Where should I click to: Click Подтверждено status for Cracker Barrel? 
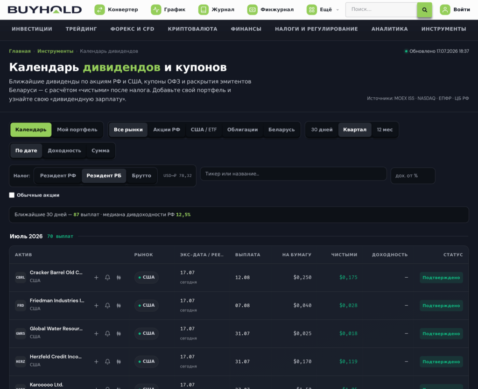point(441,278)
